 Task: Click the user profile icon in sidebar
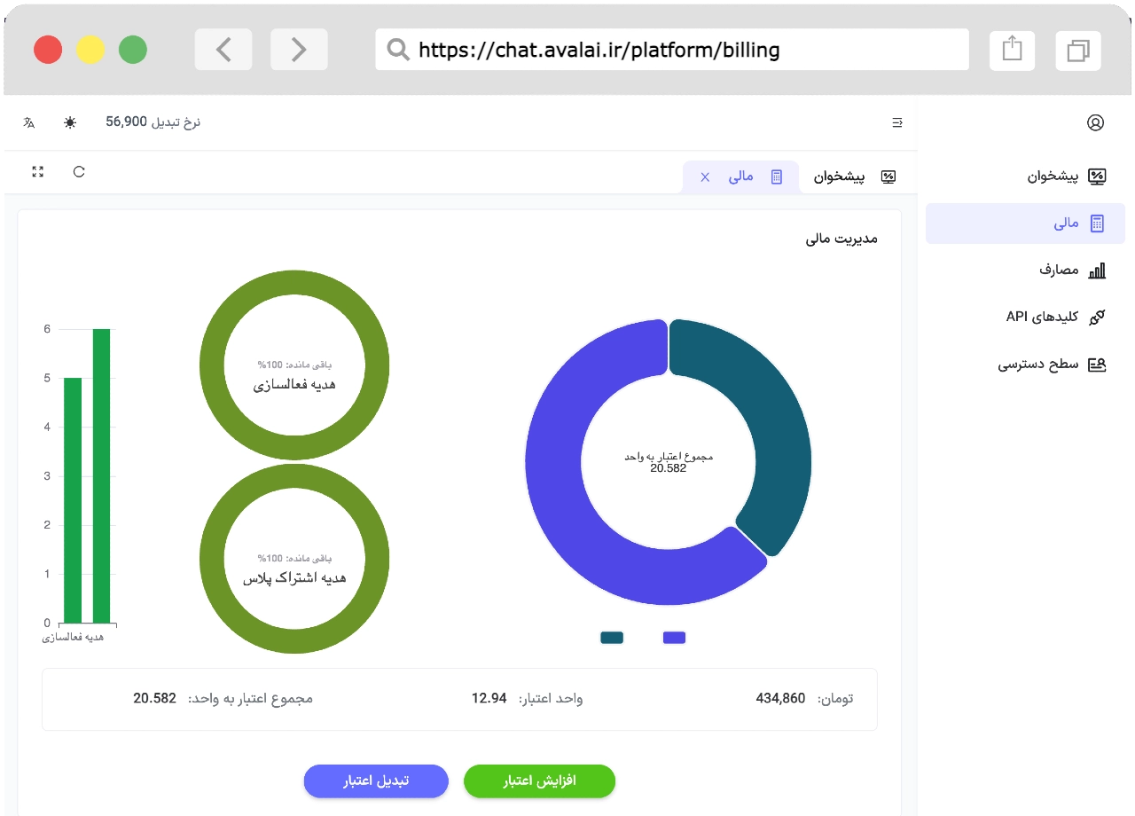click(x=1095, y=123)
